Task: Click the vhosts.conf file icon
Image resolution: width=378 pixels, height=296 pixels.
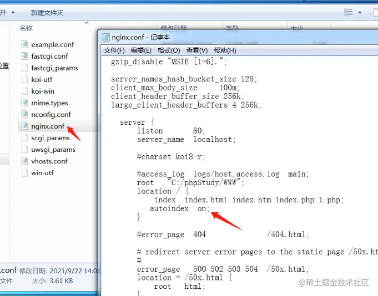Action: click(24, 161)
